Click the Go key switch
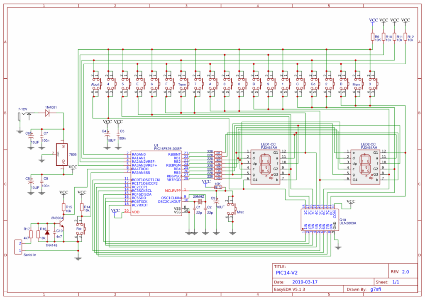This screenshot has height=300, width=425. coord(313,84)
